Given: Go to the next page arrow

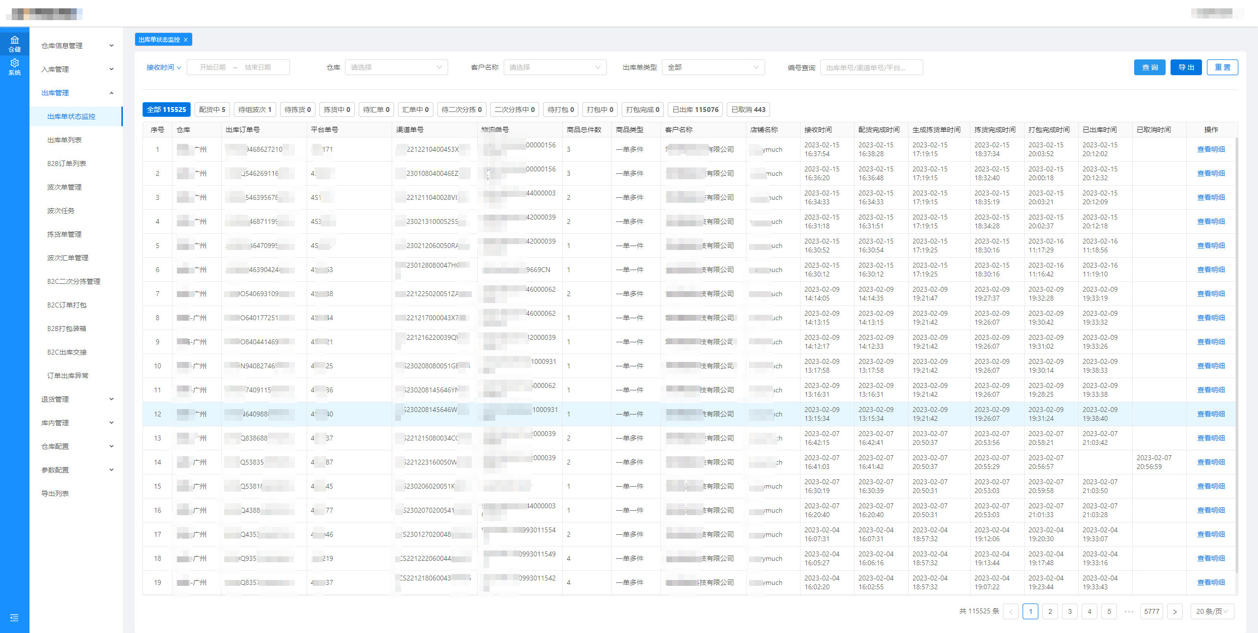Looking at the screenshot, I should (x=1175, y=611).
